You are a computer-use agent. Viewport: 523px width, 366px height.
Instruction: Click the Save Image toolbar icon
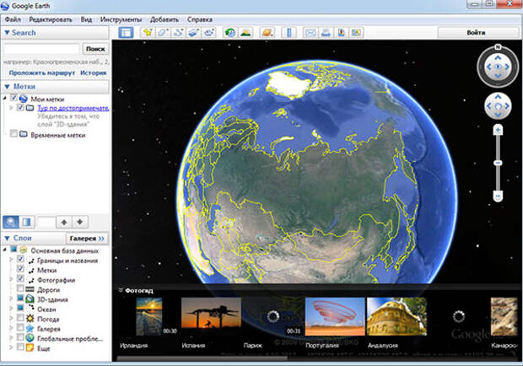point(356,32)
